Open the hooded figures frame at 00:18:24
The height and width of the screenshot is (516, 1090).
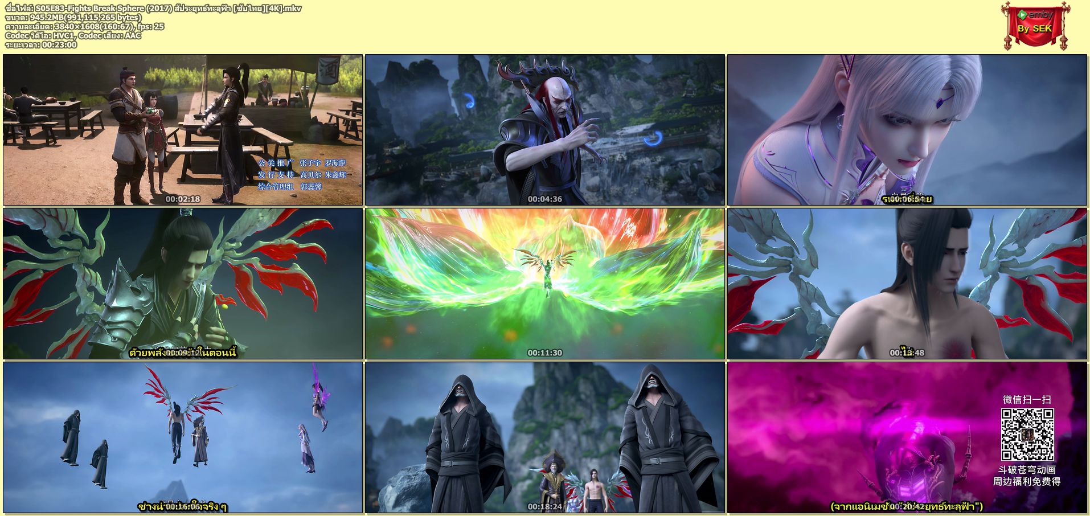(545, 437)
